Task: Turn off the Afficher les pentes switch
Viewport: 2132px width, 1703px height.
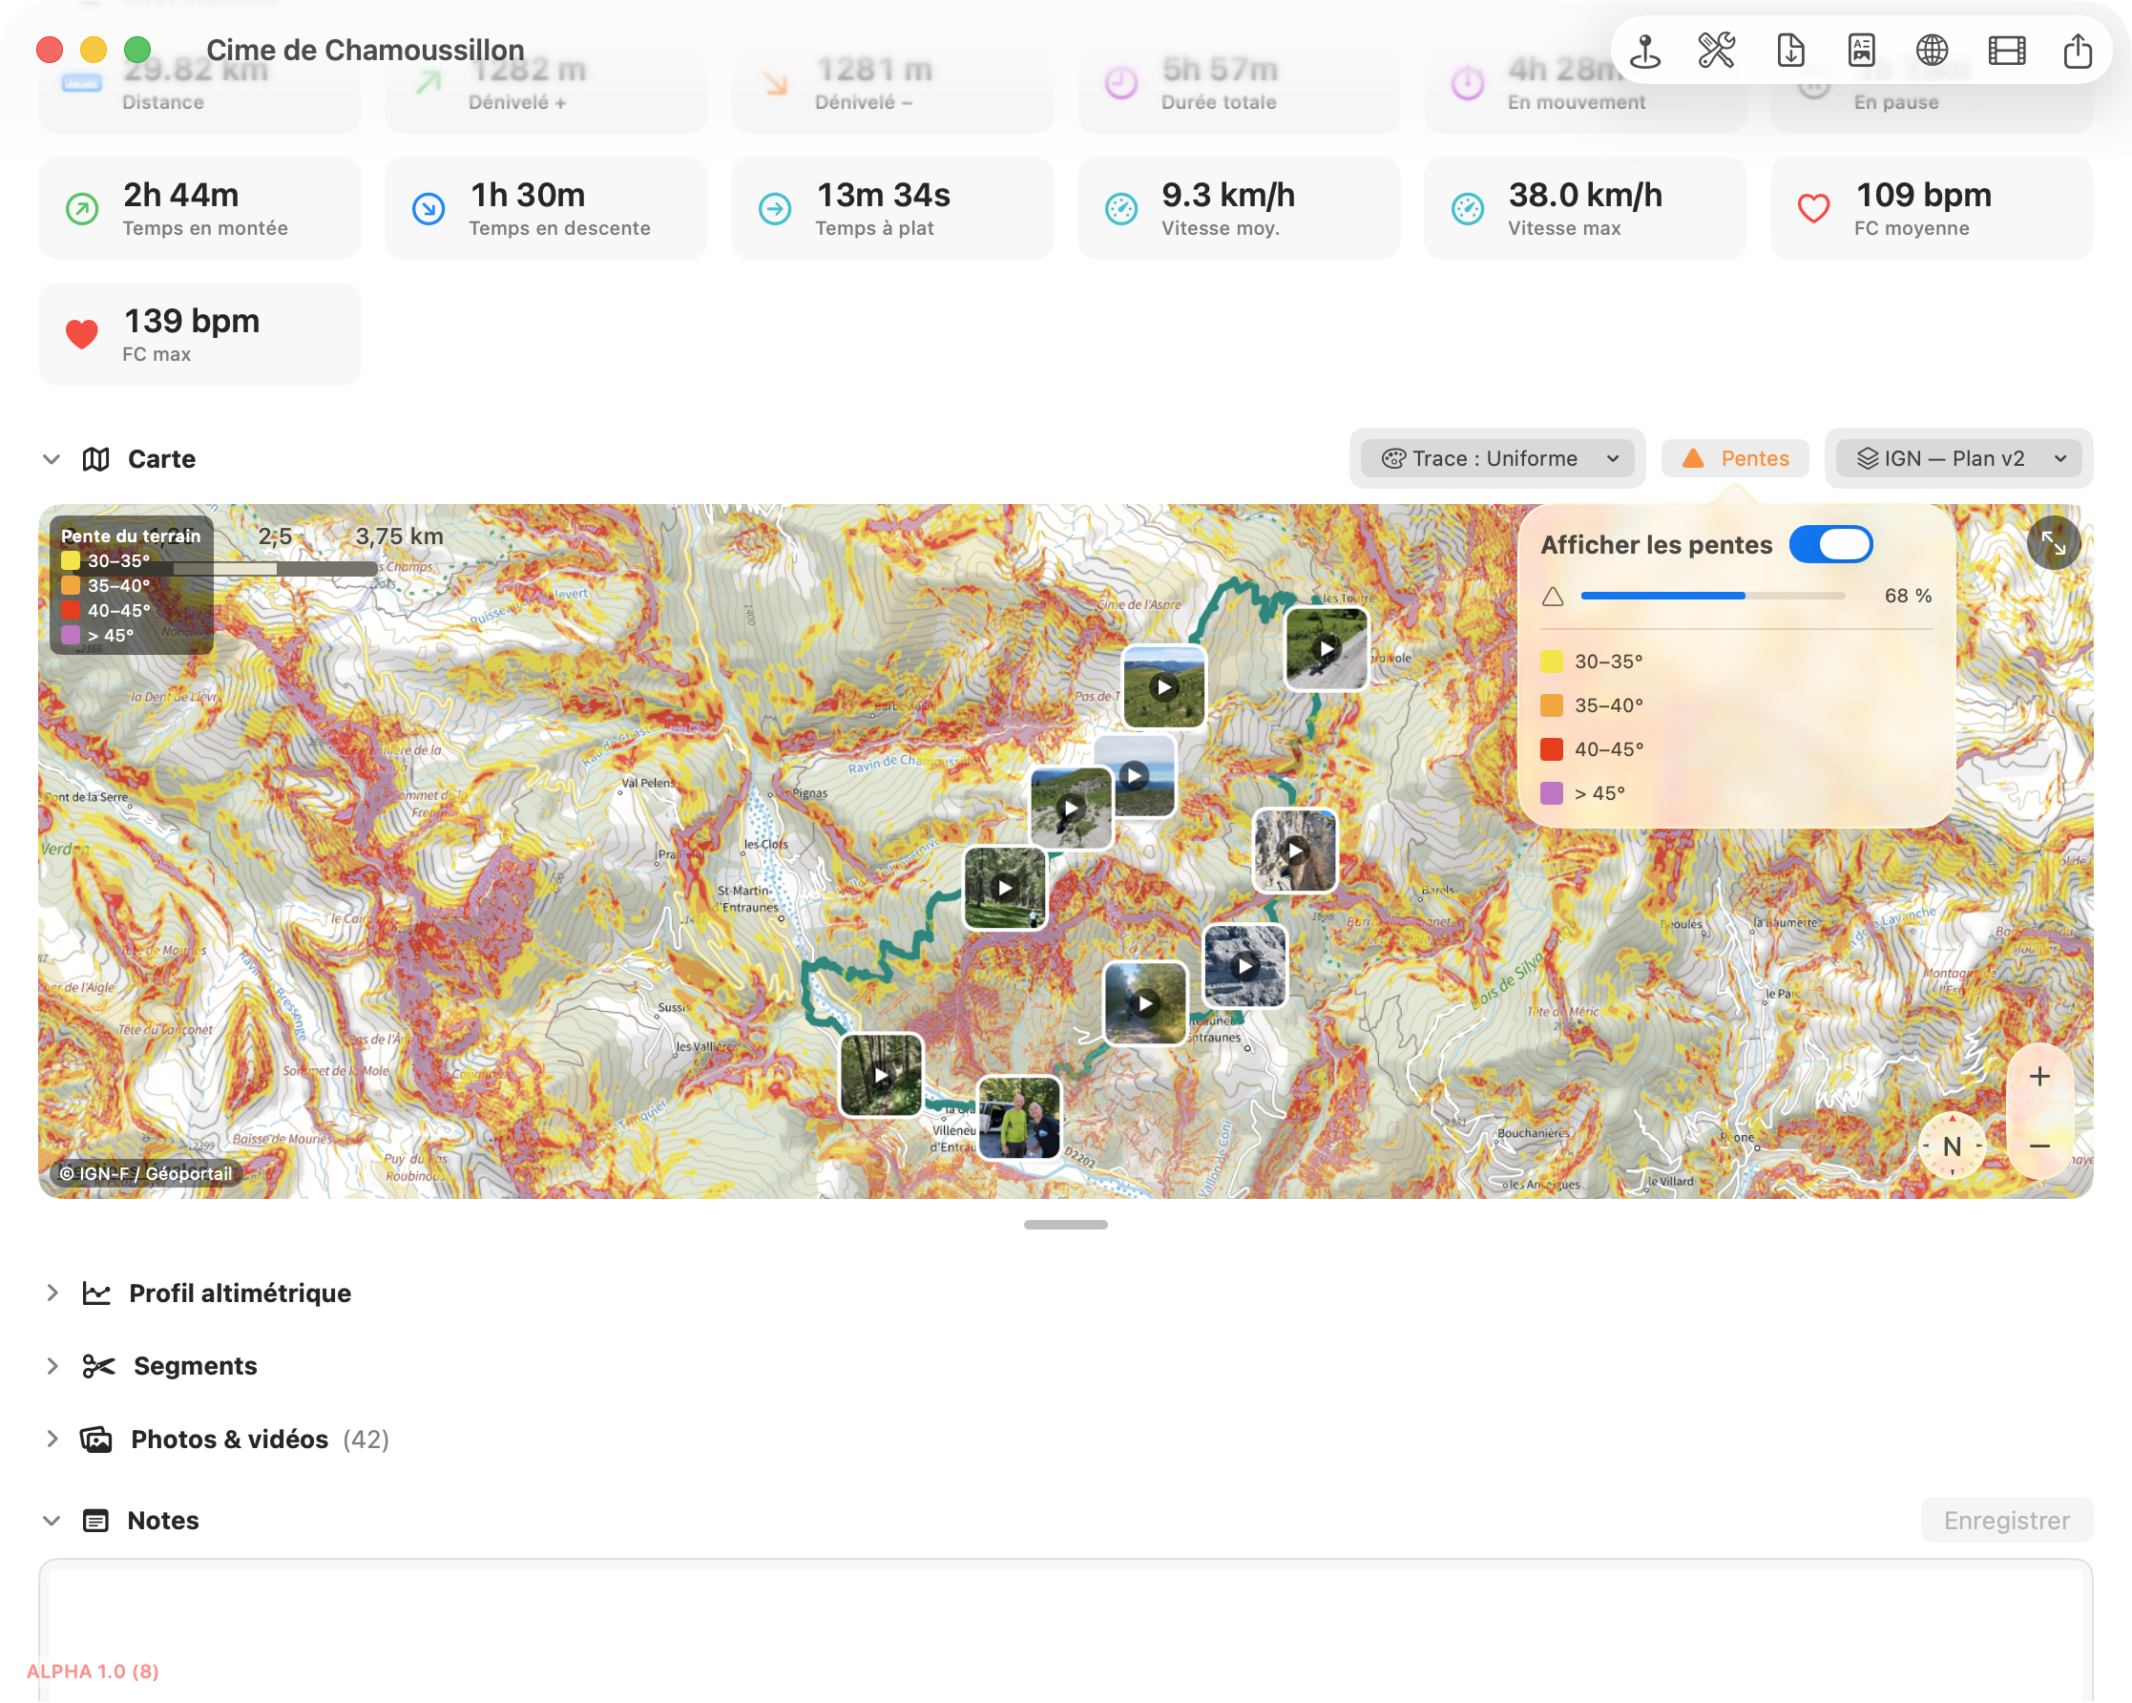Action: coord(1830,544)
